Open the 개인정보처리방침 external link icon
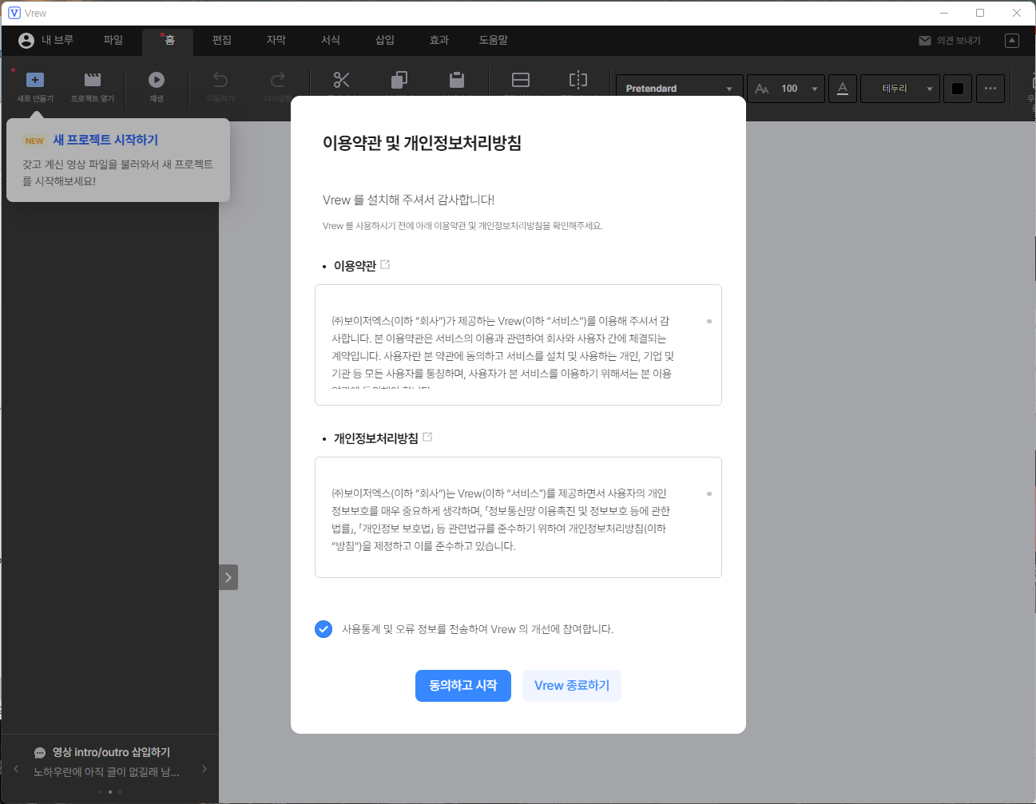 (428, 436)
